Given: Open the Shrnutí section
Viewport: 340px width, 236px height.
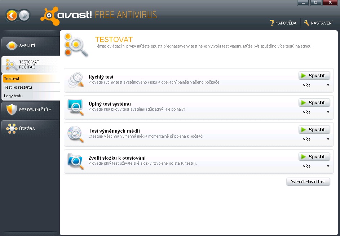Looking at the screenshot, I should click(31, 46).
